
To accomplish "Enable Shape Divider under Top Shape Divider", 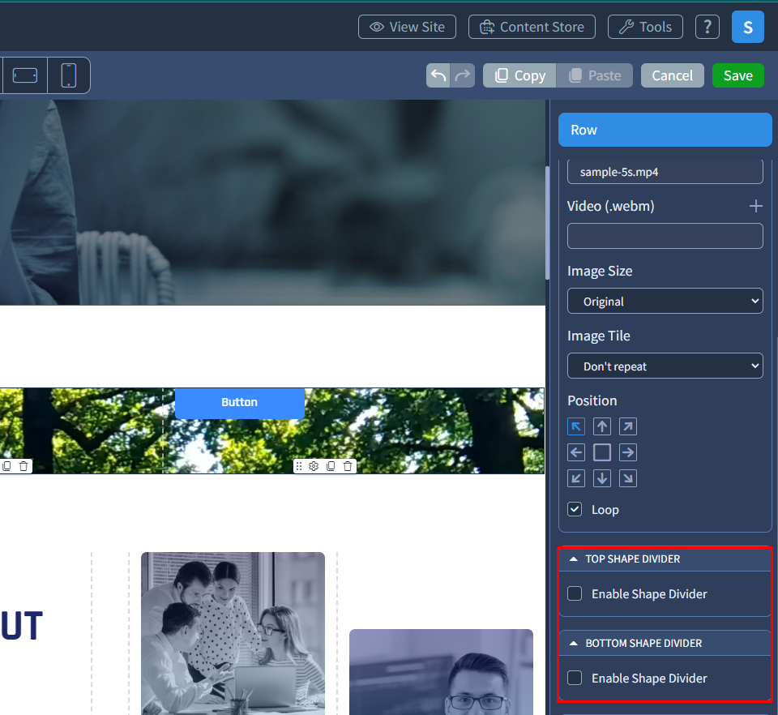I will [x=575, y=593].
